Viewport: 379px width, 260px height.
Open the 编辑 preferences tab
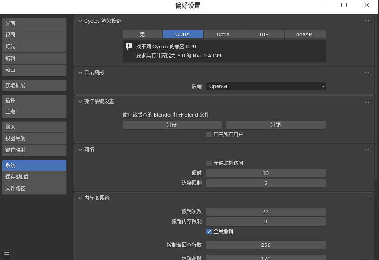(x=34, y=58)
